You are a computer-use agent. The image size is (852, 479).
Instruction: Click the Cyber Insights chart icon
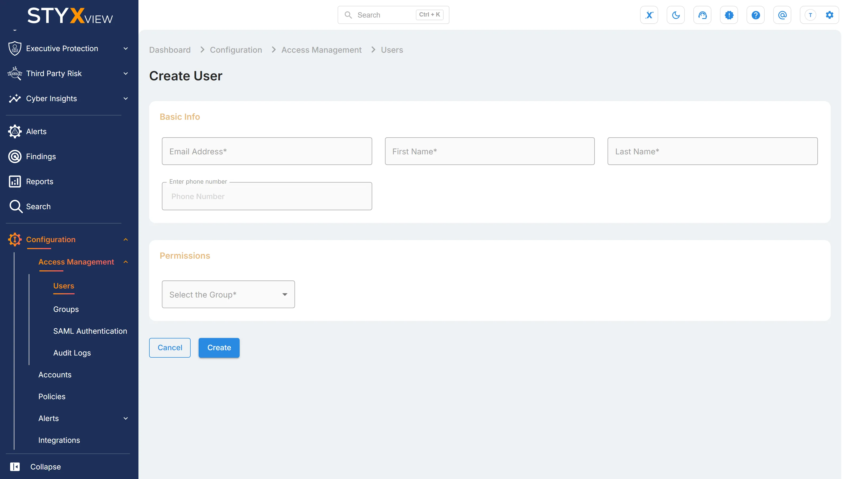point(15,98)
